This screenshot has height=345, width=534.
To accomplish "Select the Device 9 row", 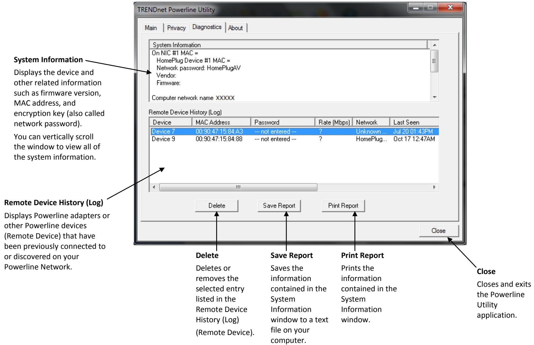I will [x=294, y=139].
